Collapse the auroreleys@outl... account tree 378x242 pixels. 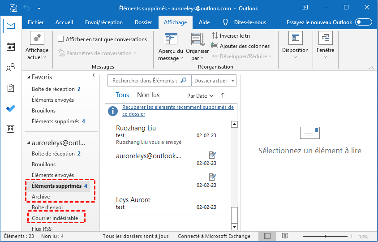29,143
